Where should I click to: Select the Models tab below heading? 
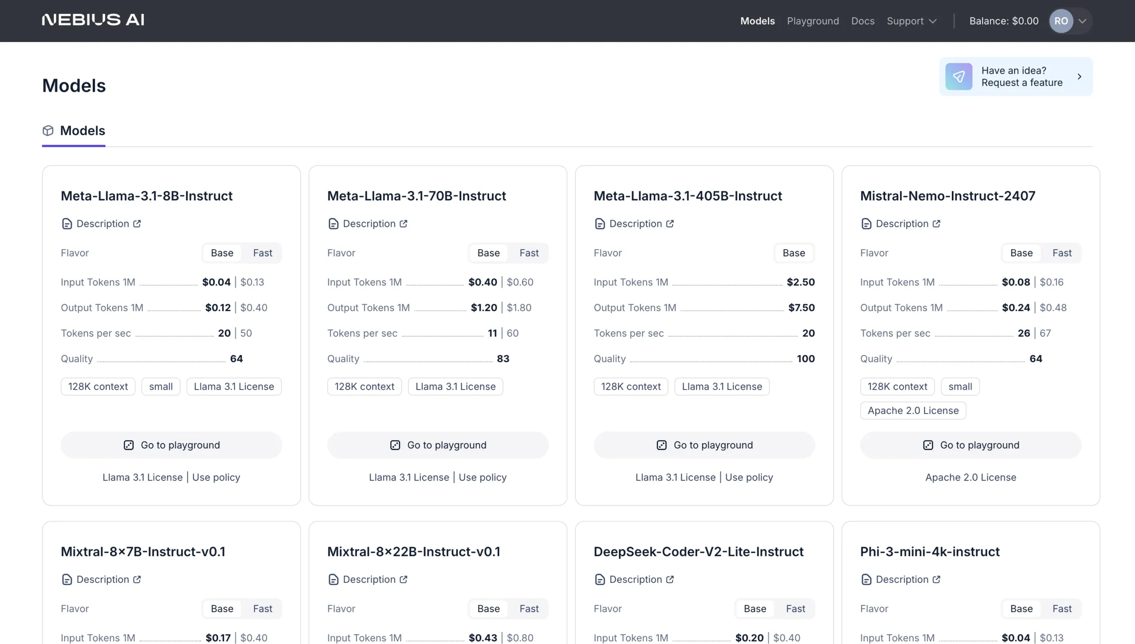tap(74, 131)
